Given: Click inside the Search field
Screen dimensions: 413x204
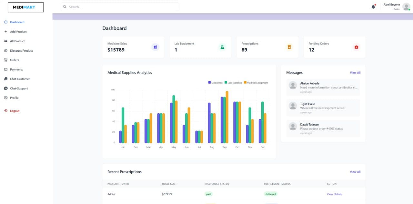Looking at the screenshot, I should click(x=119, y=6).
